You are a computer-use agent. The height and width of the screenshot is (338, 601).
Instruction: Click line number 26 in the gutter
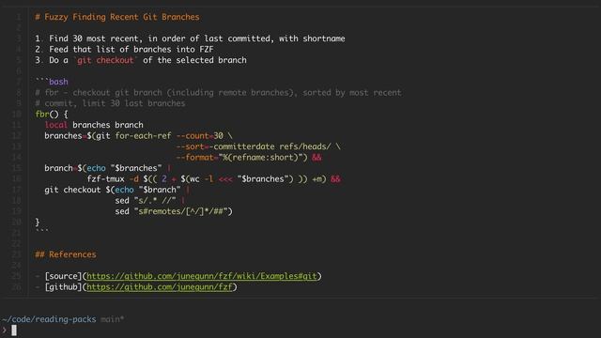[17, 286]
